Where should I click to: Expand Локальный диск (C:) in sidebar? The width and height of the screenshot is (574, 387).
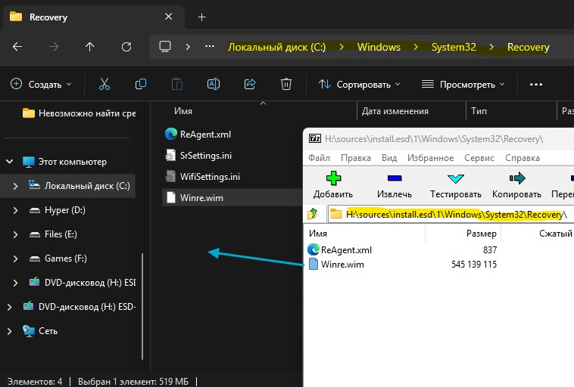(x=15, y=186)
